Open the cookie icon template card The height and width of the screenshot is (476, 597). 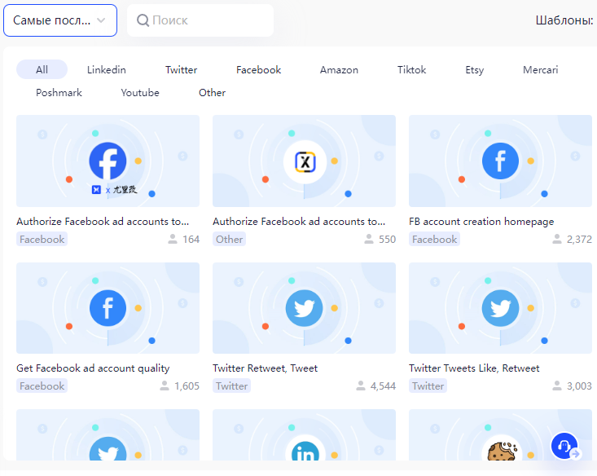tap(500, 435)
